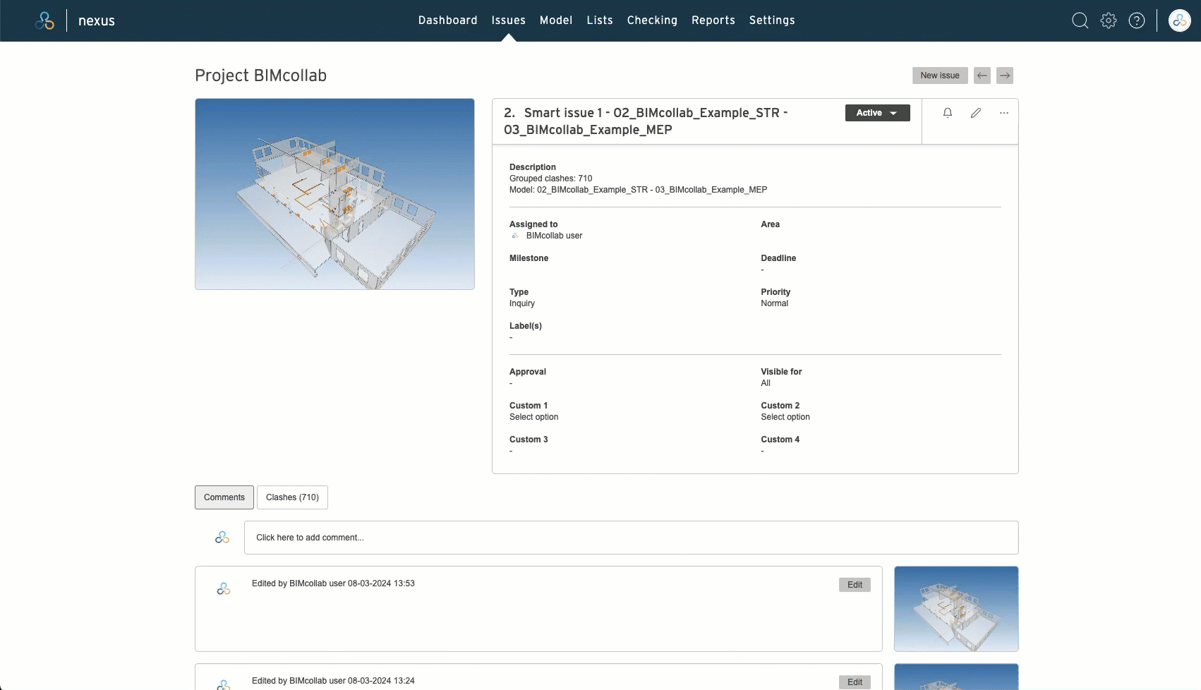The height and width of the screenshot is (690, 1201).
Task: Click Edit on the 13:53 comment
Action: (855, 585)
